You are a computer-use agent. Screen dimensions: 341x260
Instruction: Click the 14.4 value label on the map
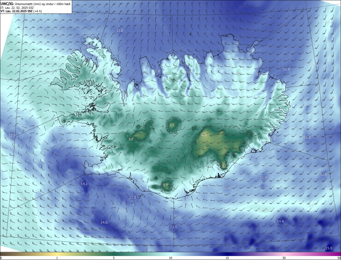click(280, 221)
